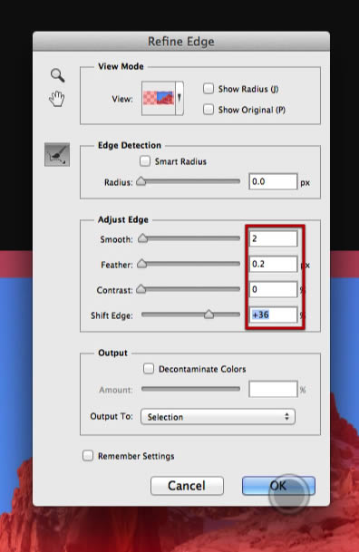Image resolution: width=359 pixels, height=552 pixels.
Task: Open the View mode thumbnail preview
Action: pos(159,98)
